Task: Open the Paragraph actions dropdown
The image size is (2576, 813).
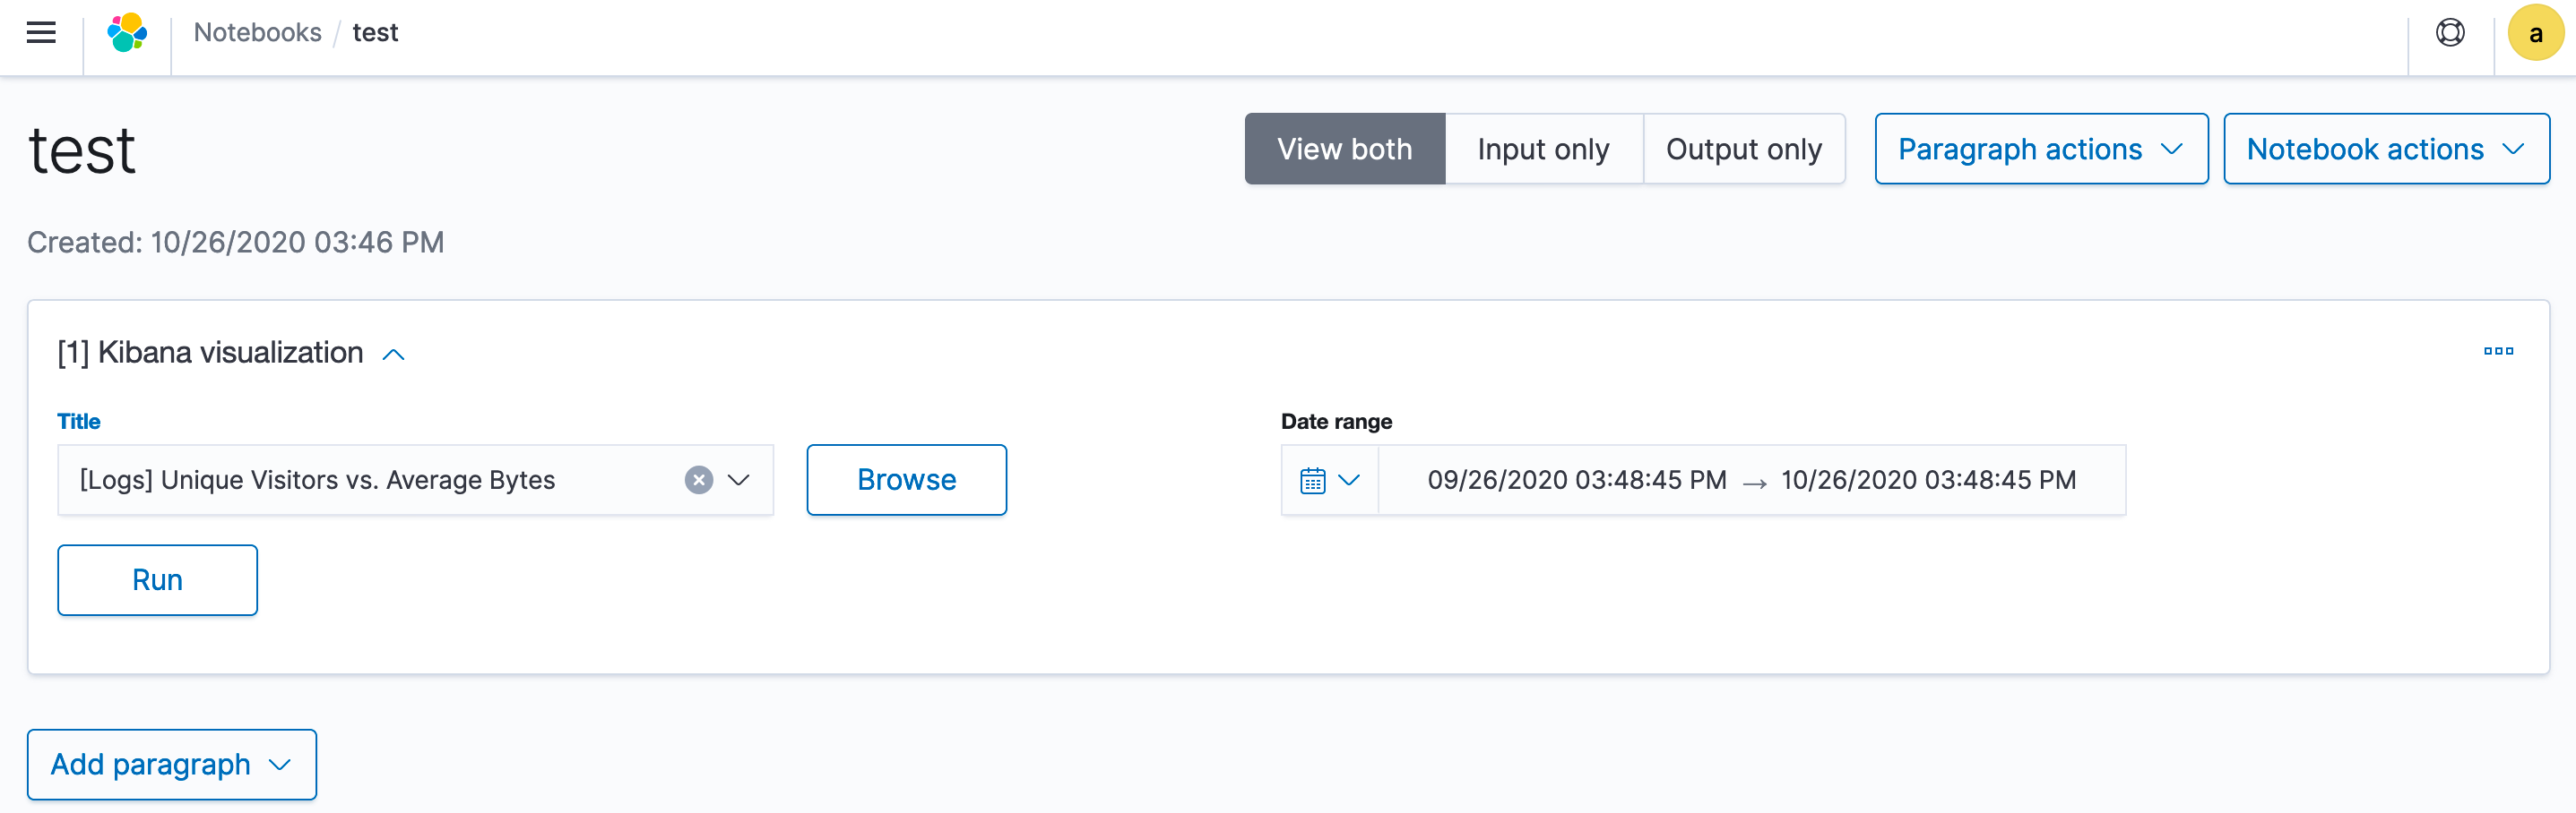Action: coord(2040,149)
